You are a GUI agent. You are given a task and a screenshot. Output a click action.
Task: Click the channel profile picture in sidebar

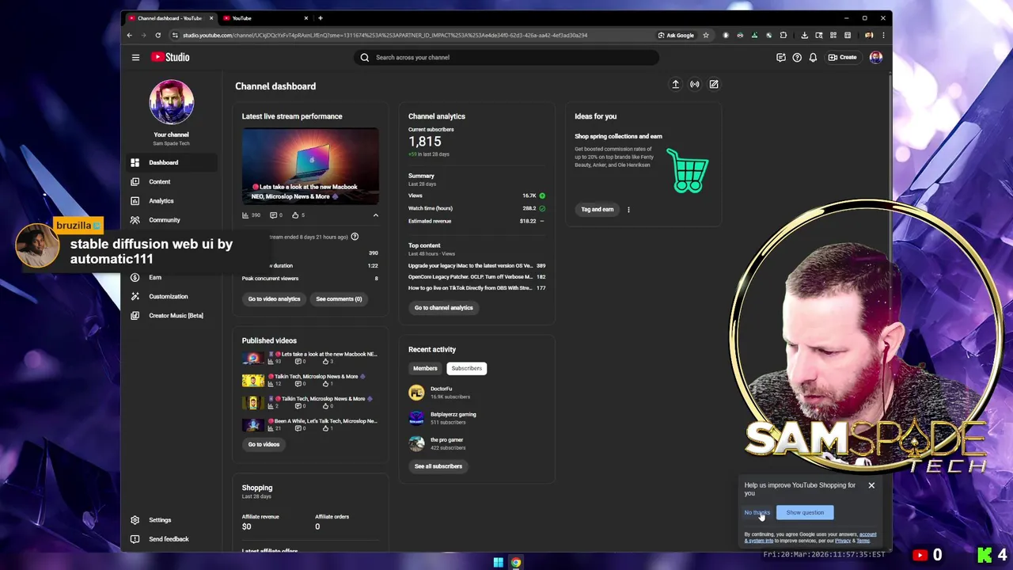tap(171, 102)
